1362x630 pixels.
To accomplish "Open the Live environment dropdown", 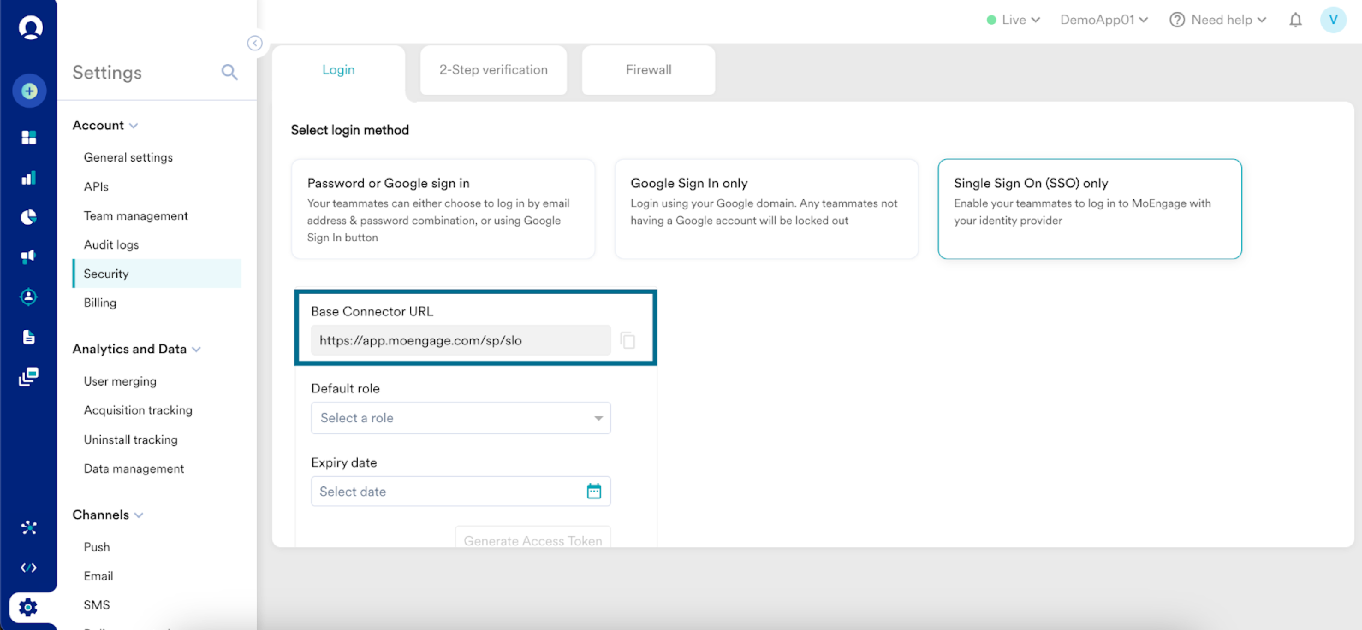I will (1013, 20).
